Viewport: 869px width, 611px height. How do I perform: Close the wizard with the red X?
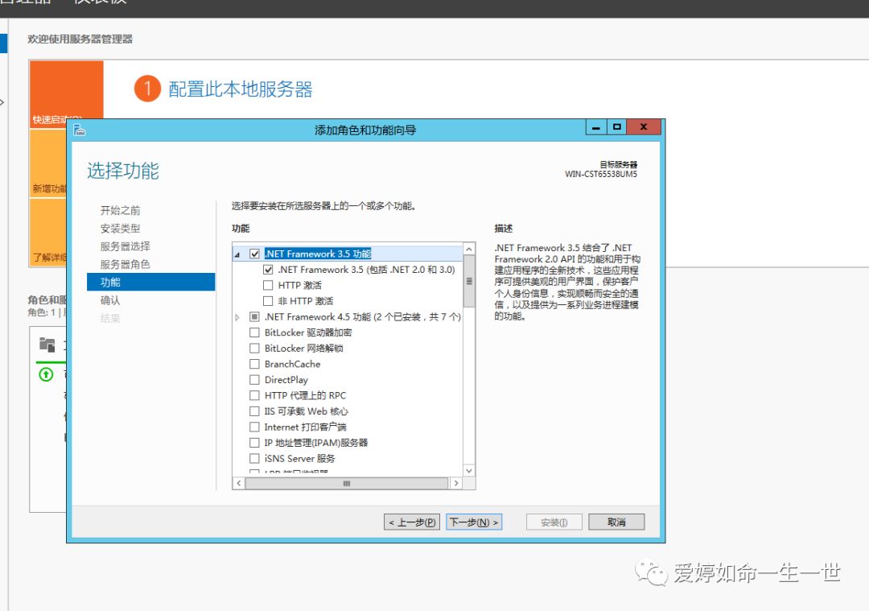[x=644, y=127]
